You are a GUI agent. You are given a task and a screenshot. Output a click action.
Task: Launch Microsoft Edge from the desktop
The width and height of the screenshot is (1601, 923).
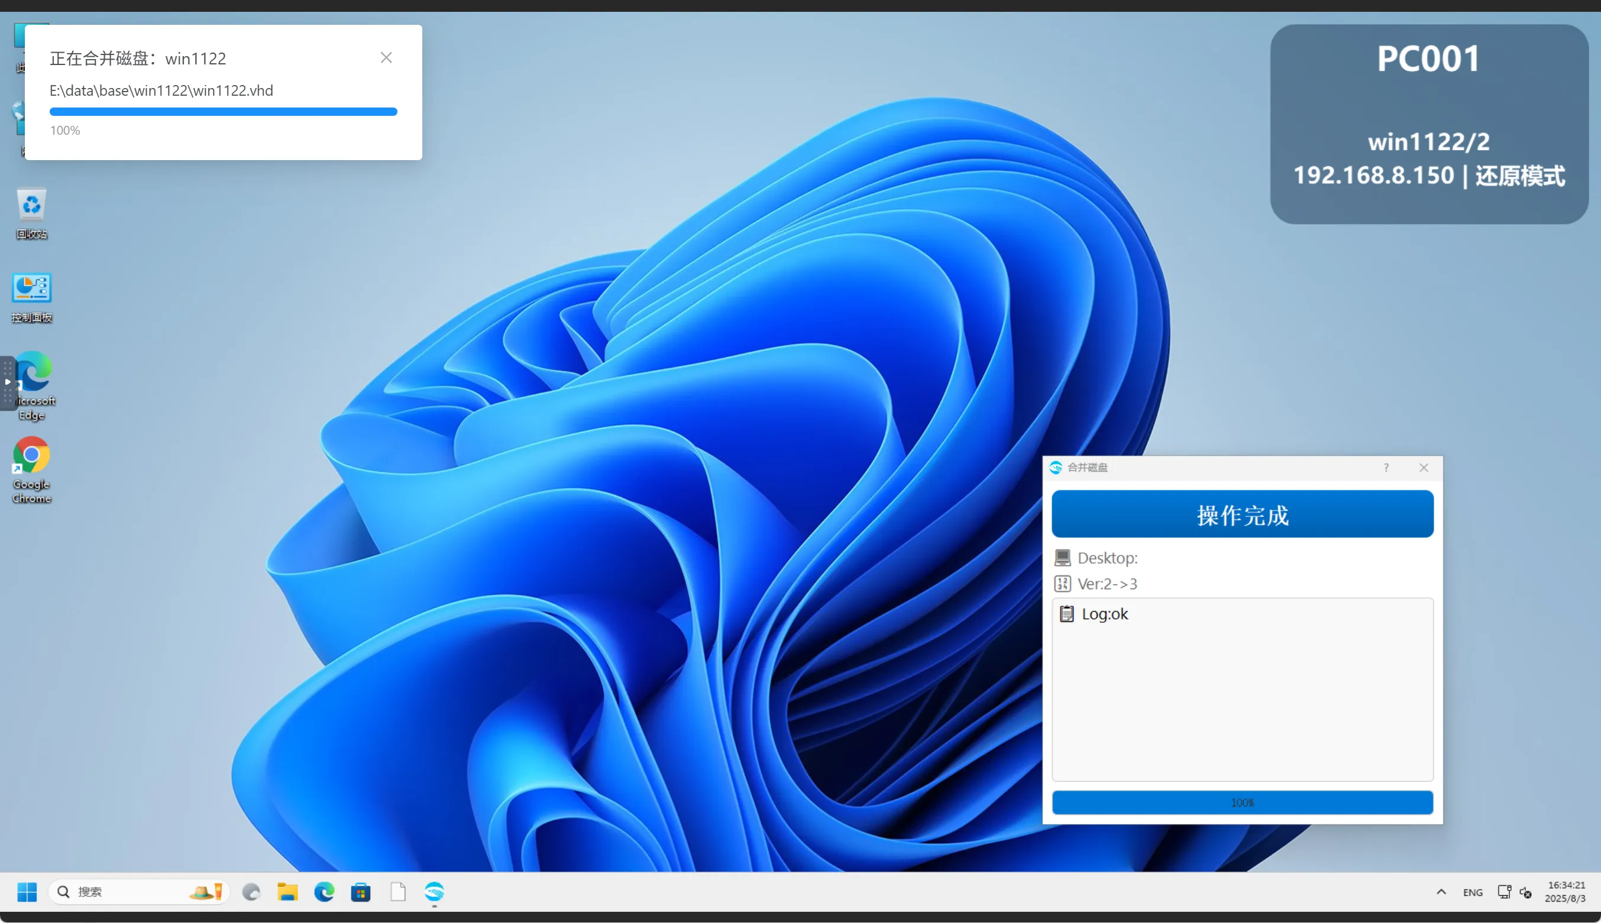point(33,385)
